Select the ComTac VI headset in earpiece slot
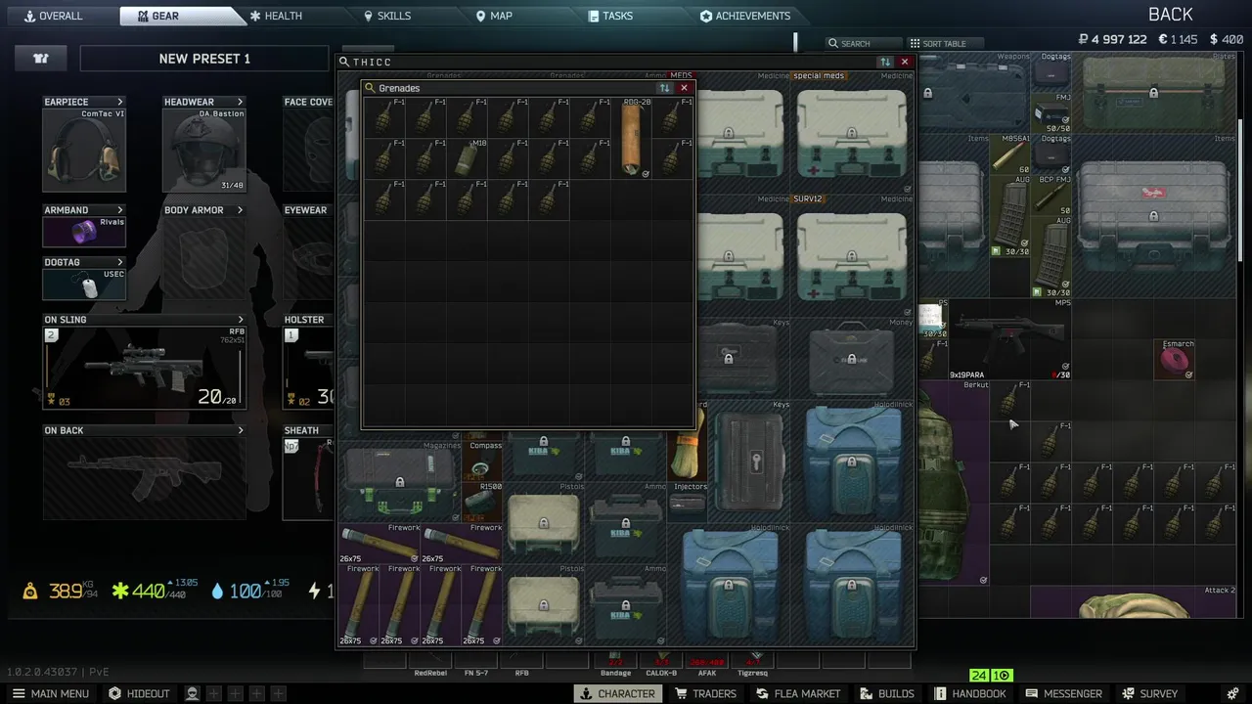Viewport: 1252px width, 704px height. tap(84, 150)
